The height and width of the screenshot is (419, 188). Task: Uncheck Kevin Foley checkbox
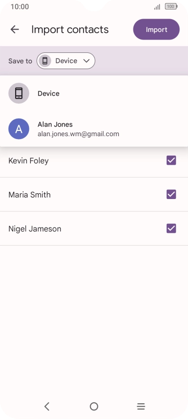pos(171,160)
